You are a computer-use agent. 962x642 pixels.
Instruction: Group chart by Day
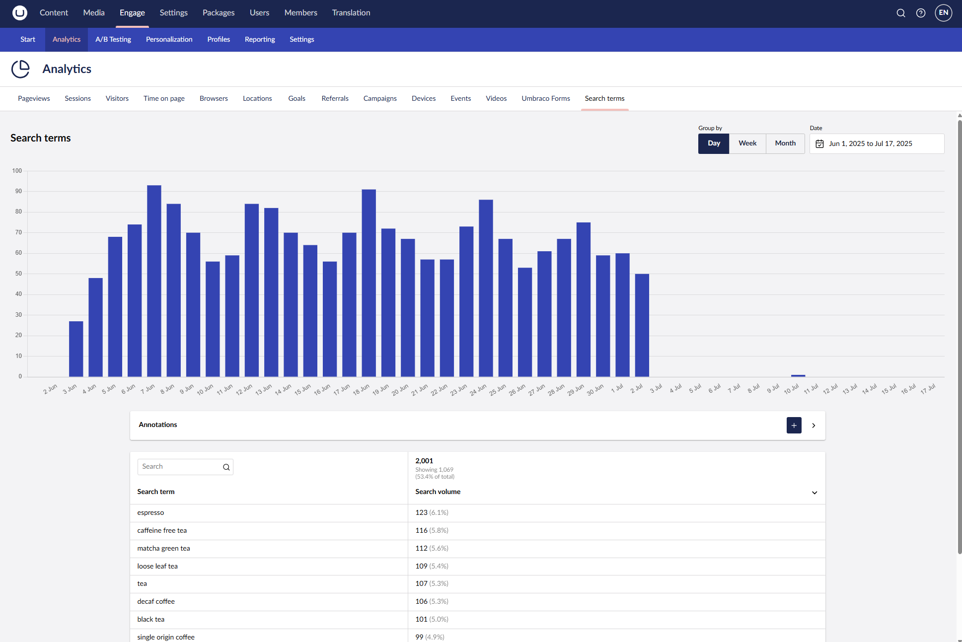(713, 143)
